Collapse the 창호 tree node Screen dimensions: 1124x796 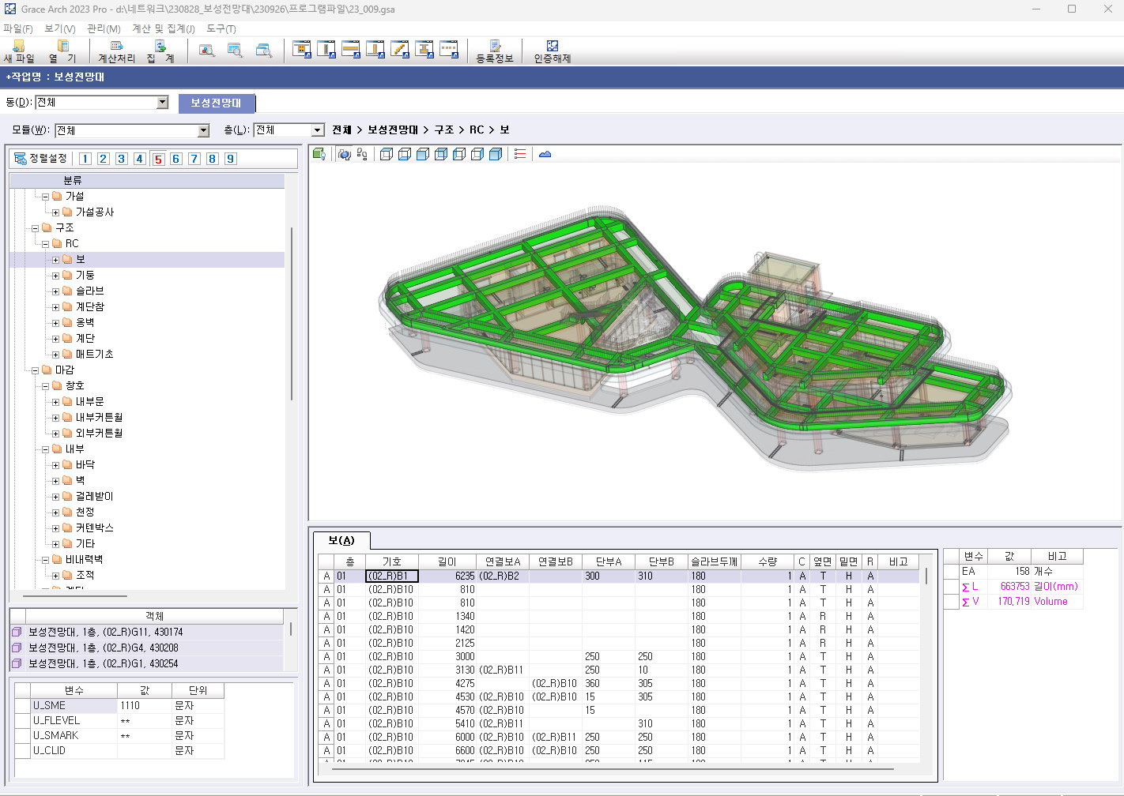coord(45,386)
